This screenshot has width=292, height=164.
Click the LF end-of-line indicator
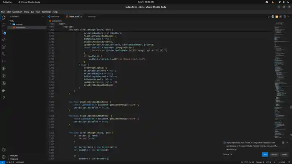[274, 162]
